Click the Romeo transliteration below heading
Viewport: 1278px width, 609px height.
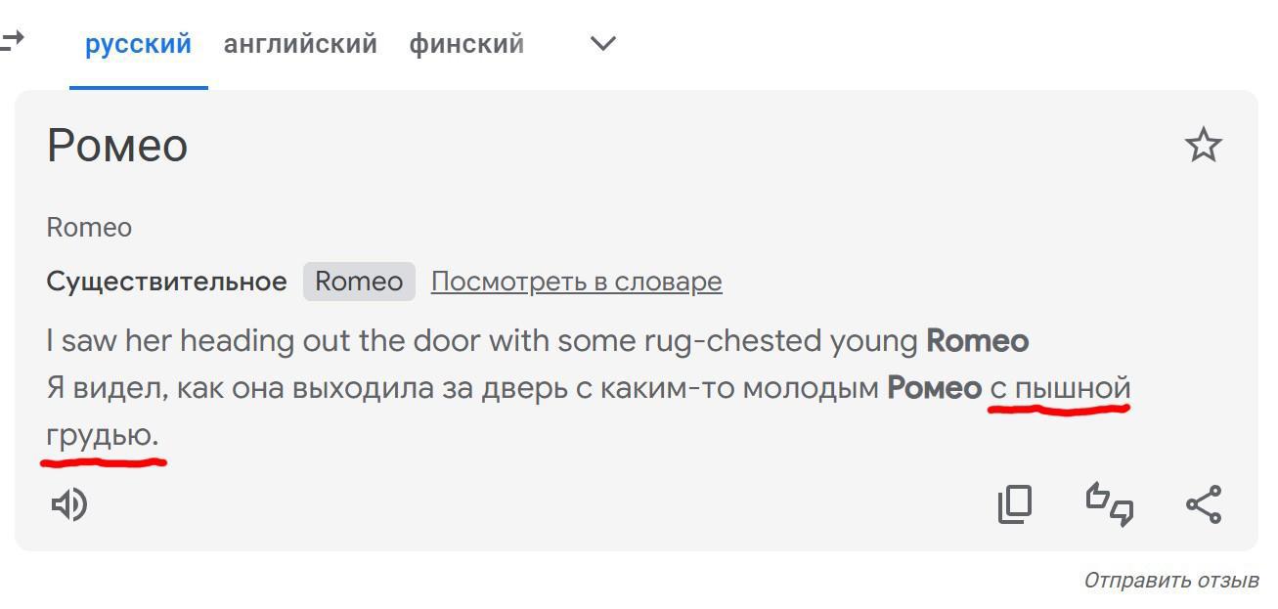(x=89, y=228)
